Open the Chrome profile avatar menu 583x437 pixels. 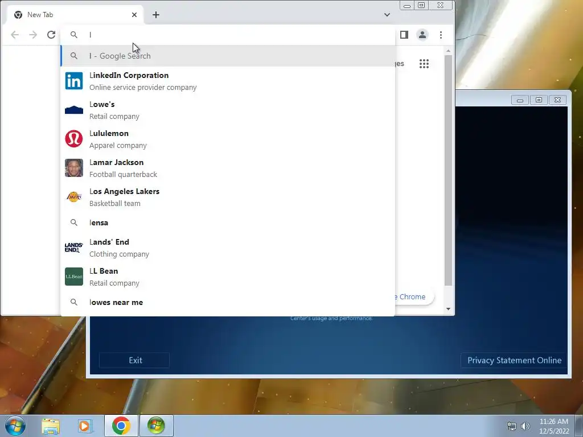pyautogui.click(x=422, y=35)
